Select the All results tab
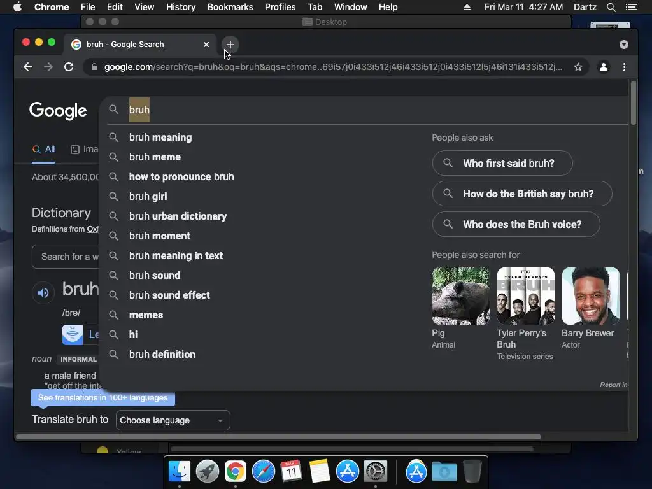This screenshot has width=652, height=489. 44,149
